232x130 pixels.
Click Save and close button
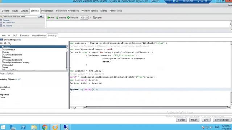click(x=222, y=120)
